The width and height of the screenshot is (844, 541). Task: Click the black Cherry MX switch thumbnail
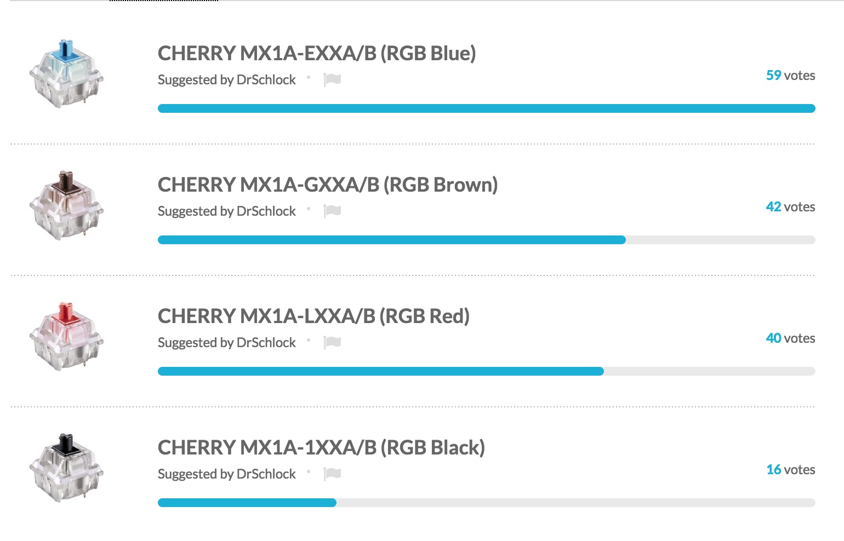pyautogui.click(x=66, y=468)
